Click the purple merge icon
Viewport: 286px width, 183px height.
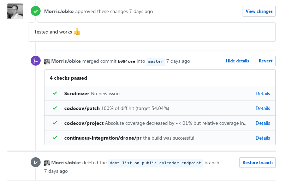(36, 61)
